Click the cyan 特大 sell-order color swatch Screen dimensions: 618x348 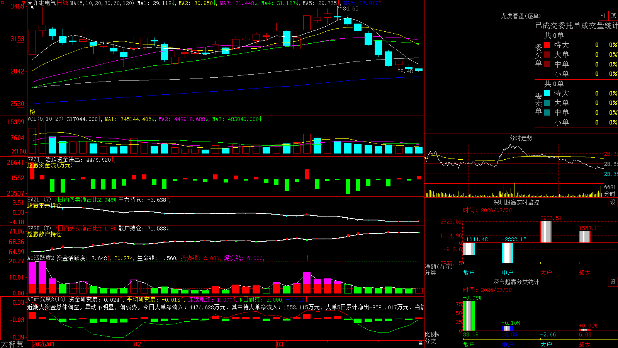click(x=547, y=93)
